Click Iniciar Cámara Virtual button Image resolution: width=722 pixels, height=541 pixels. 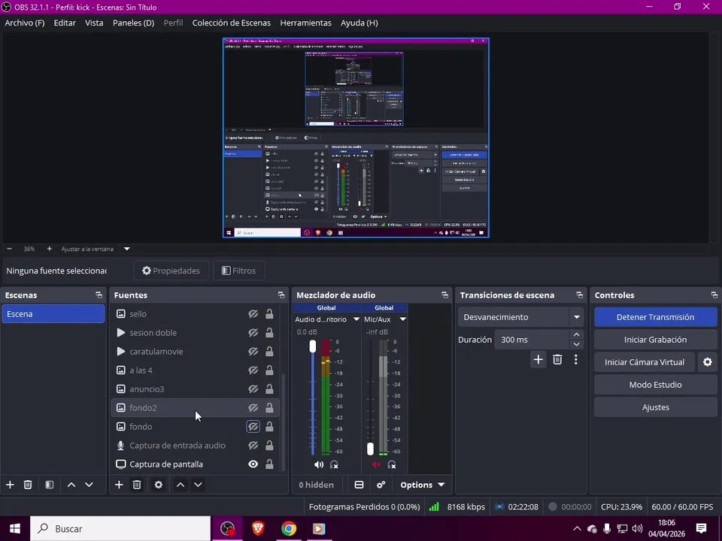pos(645,362)
